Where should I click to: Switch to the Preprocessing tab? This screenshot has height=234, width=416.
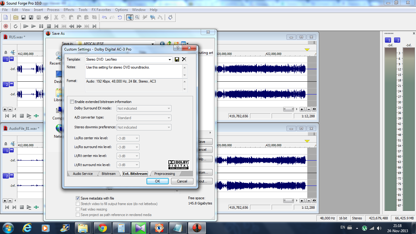(x=165, y=174)
